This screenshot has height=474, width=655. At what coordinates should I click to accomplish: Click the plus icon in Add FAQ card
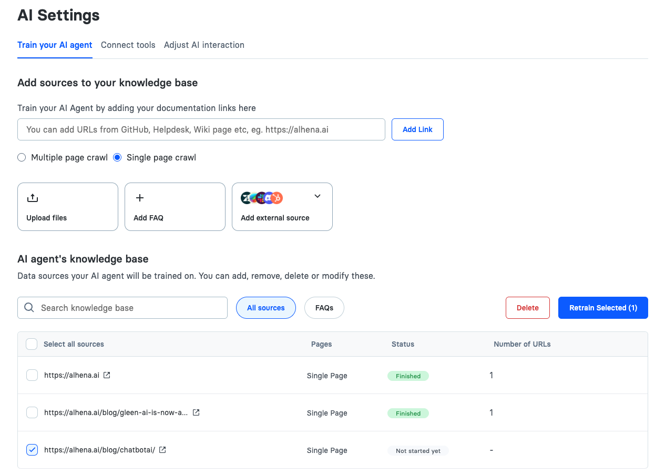point(140,198)
